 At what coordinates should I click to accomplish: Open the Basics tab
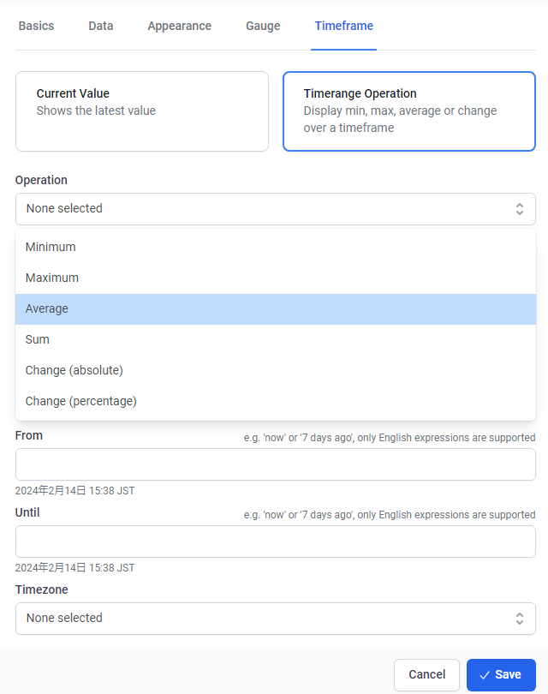tap(36, 26)
